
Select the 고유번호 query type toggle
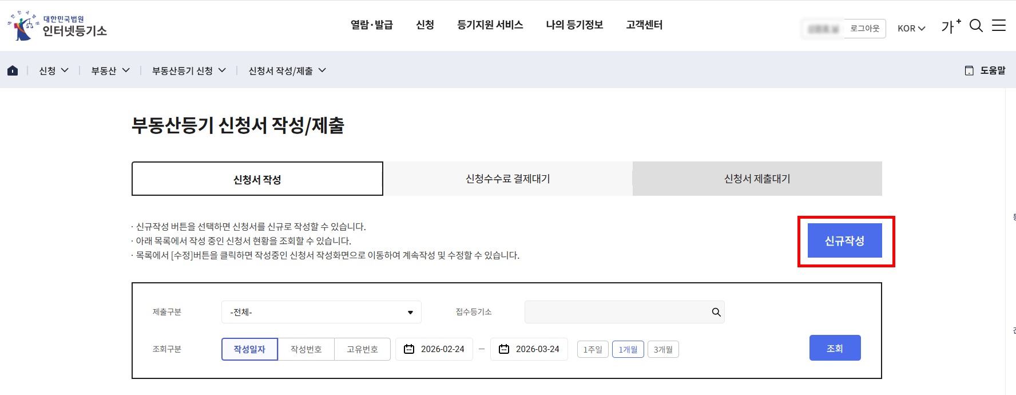362,349
